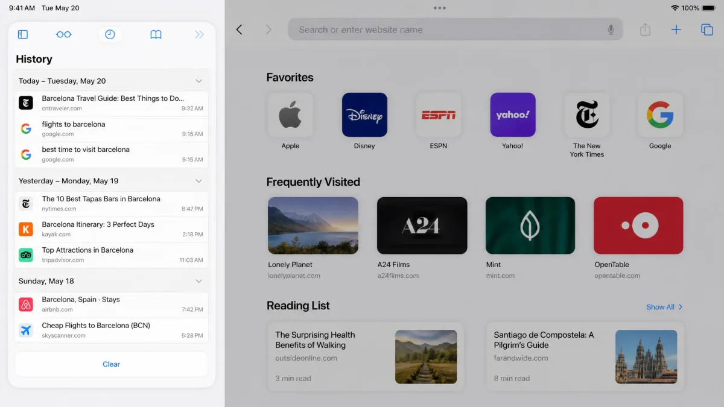Screen dimensions: 724x407
Task: Add a new tab with plus icon
Action: click(x=676, y=30)
